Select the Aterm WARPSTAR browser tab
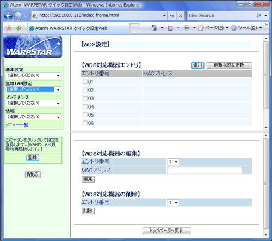Image resolution: width=272 pixels, height=241 pixels. point(78,28)
